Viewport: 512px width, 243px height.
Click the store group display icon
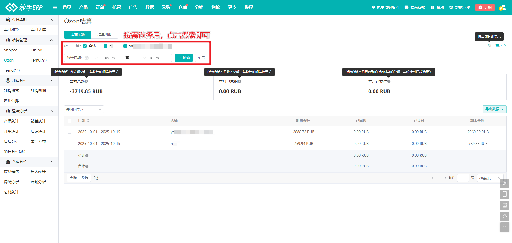point(489,46)
